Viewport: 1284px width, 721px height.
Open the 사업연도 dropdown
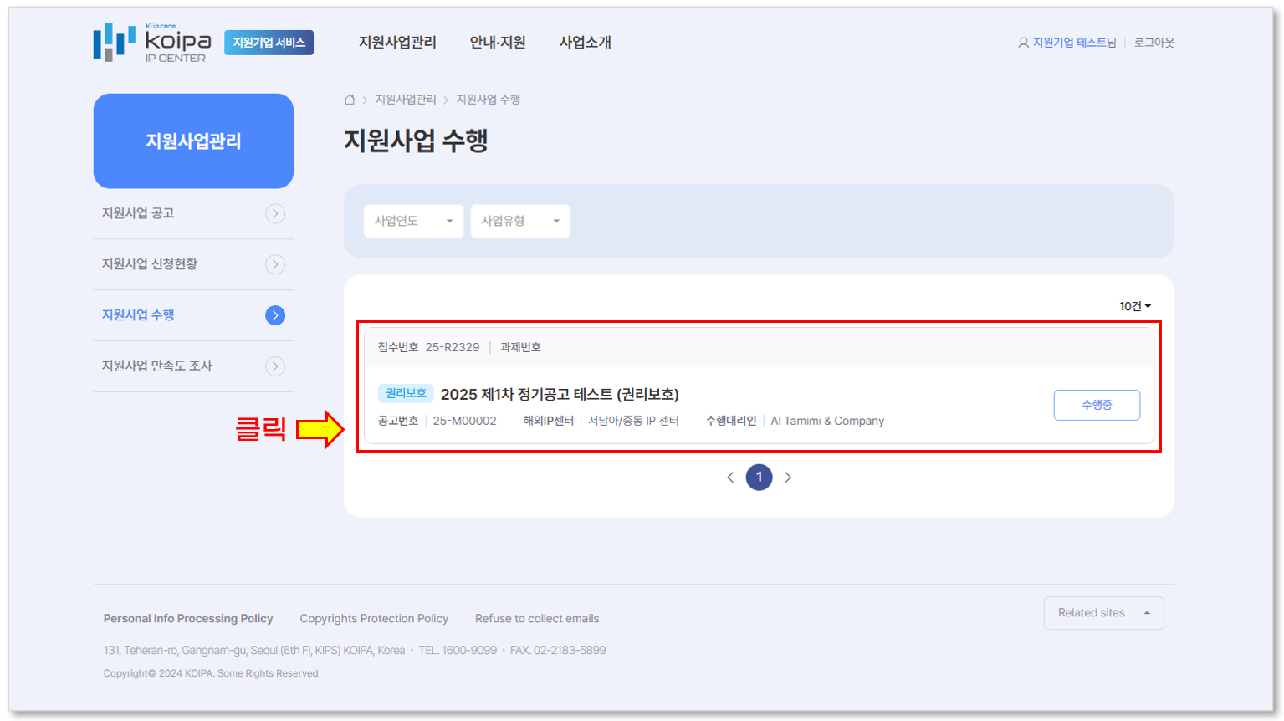[413, 221]
